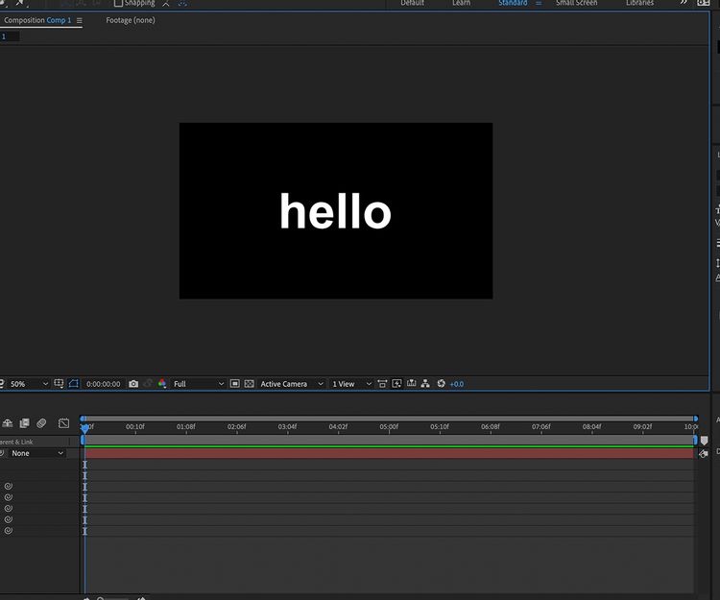Open the grid and guide options icon

point(59,384)
